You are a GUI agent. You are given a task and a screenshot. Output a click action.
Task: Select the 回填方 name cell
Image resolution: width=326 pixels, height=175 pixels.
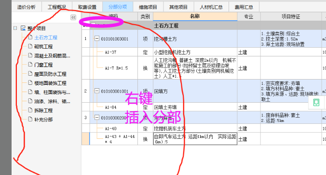pyautogui.click(x=195, y=91)
